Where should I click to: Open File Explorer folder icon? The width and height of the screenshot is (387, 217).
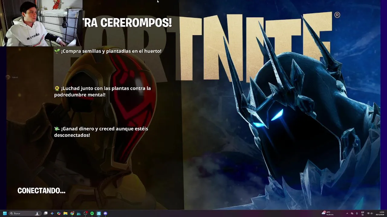pos(65,213)
